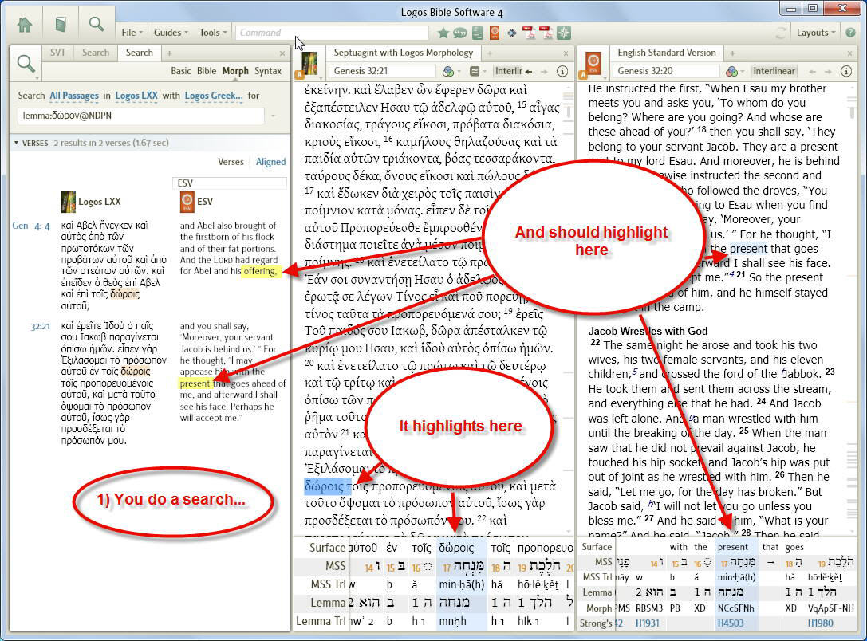Add new tab in Search panel
The image size is (867, 641).
pyautogui.click(x=169, y=53)
